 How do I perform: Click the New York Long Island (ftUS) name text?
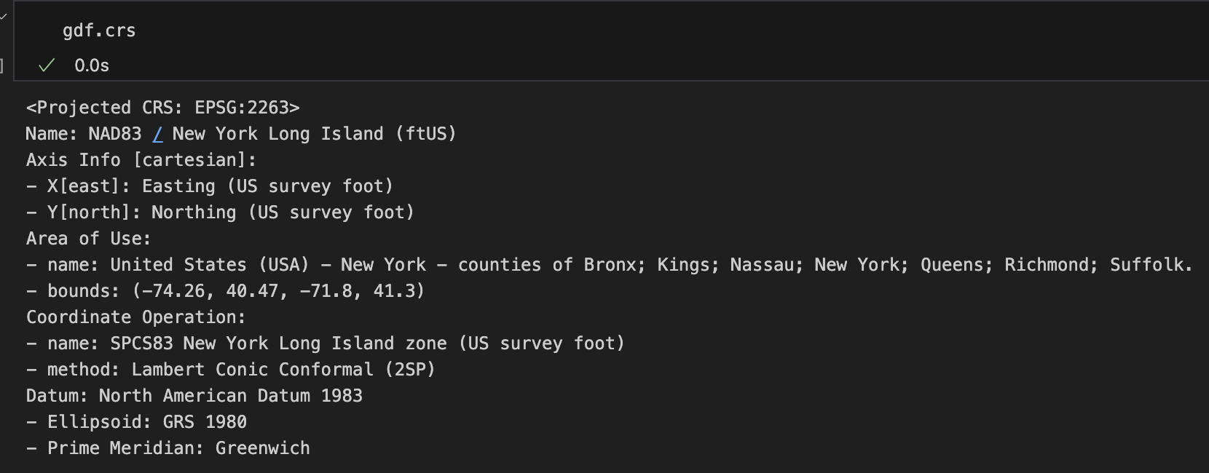click(314, 134)
